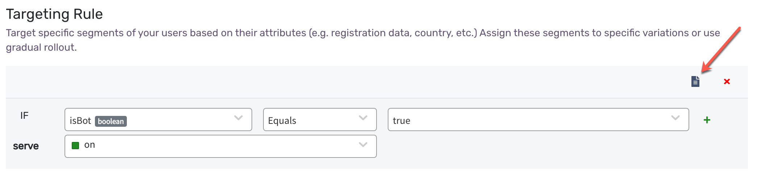
Task: Add a condition with the green plus
Action: pos(707,120)
